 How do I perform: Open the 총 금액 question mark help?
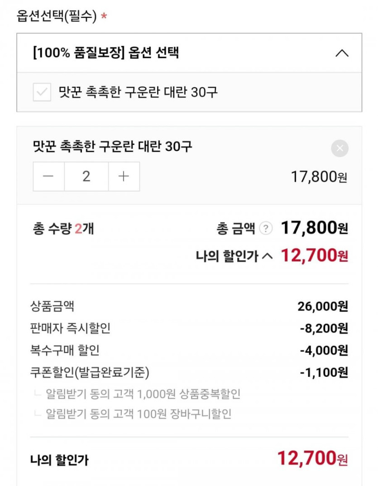[267, 229]
